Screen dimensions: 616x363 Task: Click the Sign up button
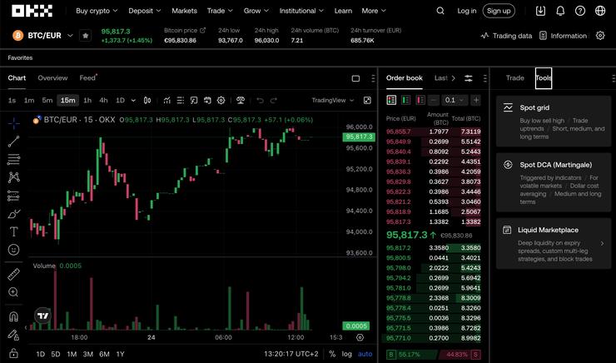499,11
